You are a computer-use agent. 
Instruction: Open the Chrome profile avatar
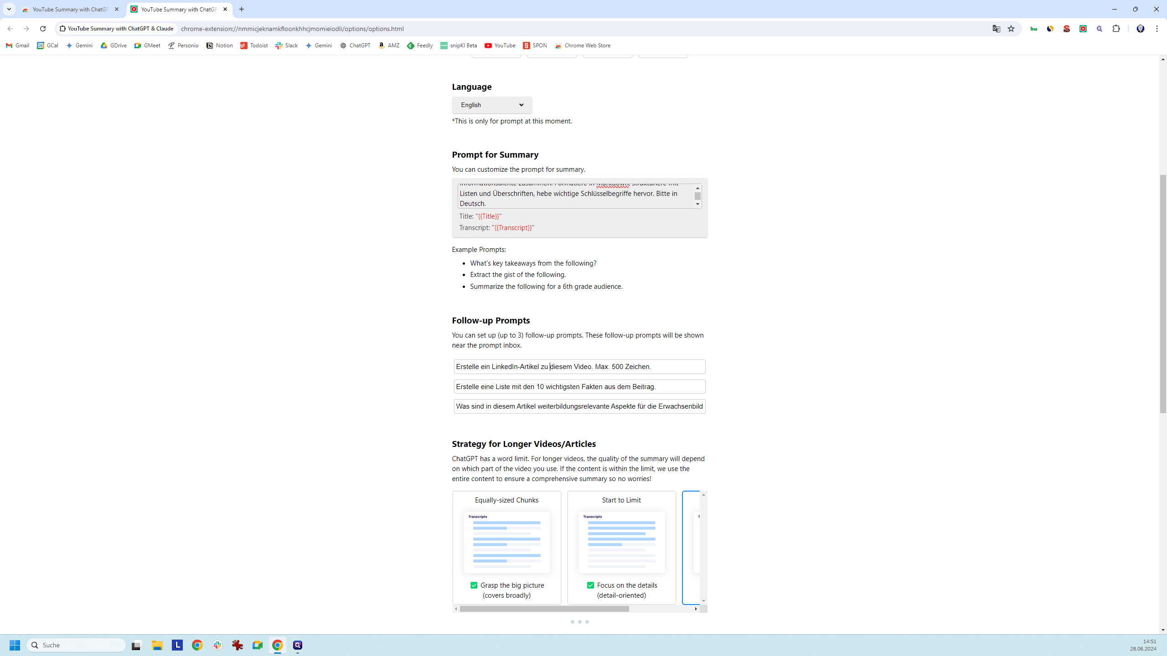(1141, 29)
